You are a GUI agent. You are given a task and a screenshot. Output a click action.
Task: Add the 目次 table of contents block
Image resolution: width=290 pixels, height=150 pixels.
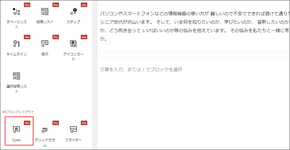[45, 47]
